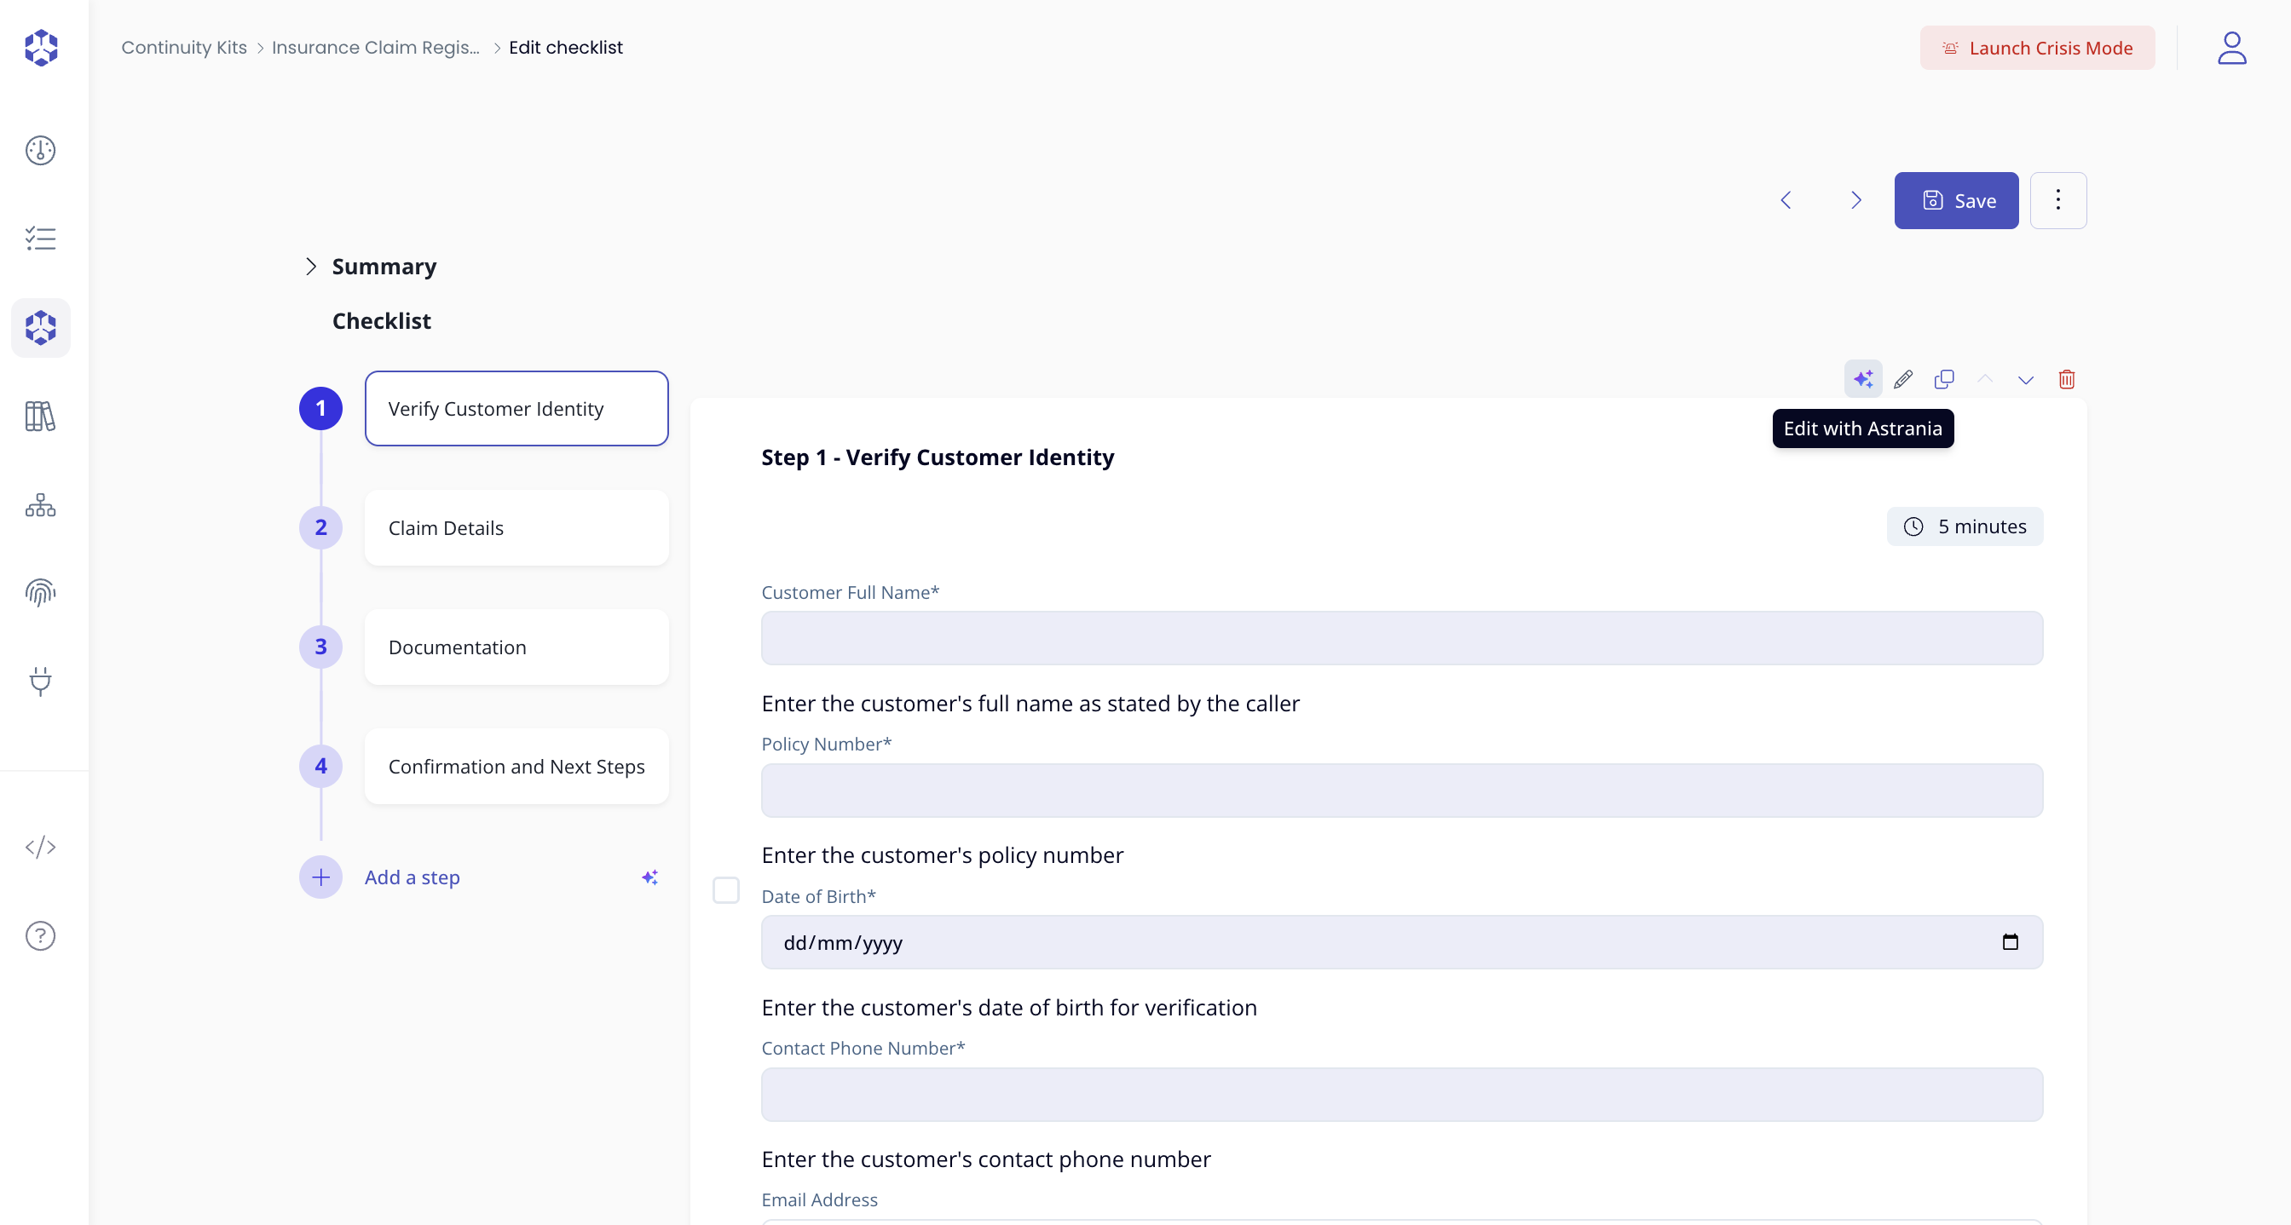Viewport: 2291px width, 1225px height.
Task: Open the Date of Birth calendar picker
Action: coord(2010,941)
